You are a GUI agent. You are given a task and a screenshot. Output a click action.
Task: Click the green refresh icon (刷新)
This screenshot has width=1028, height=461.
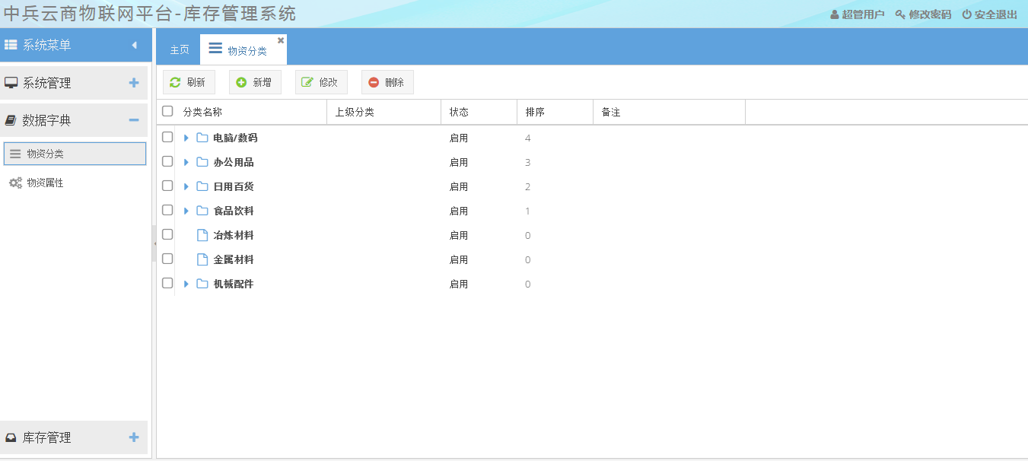coord(175,82)
